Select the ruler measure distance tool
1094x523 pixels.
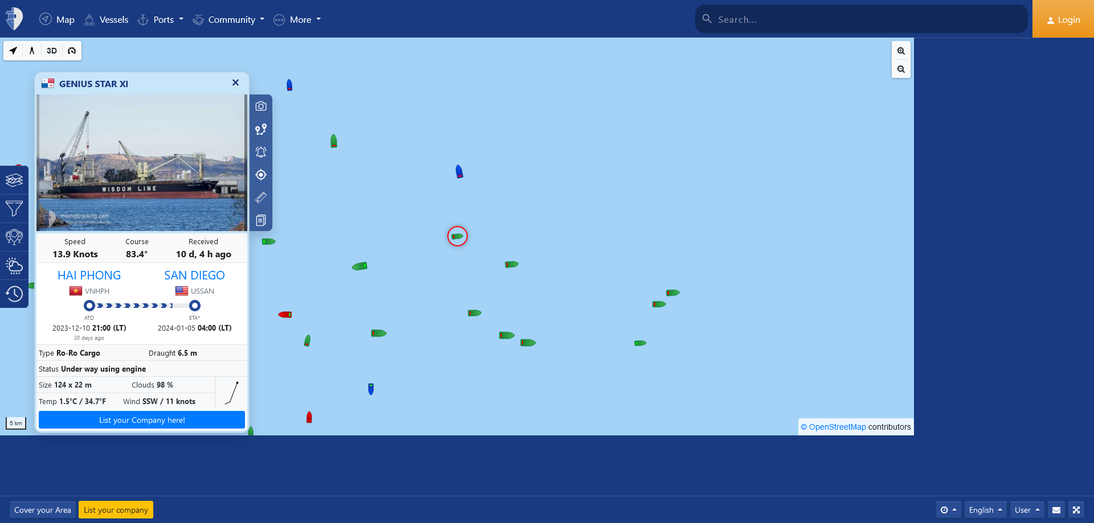(261, 197)
